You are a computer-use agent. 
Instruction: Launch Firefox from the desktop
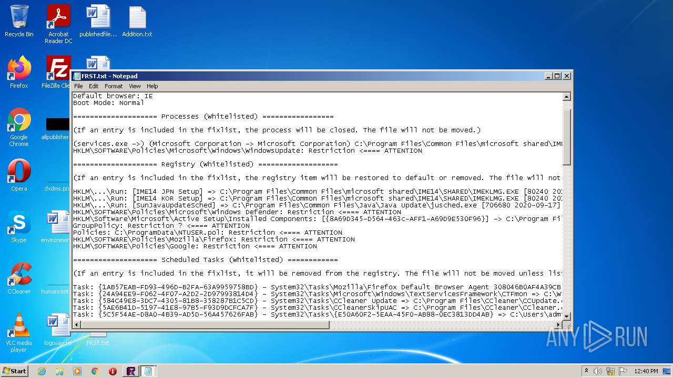(19, 72)
